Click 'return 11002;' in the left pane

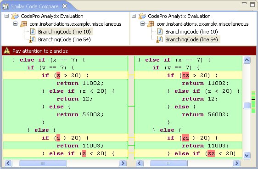point(80,83)
